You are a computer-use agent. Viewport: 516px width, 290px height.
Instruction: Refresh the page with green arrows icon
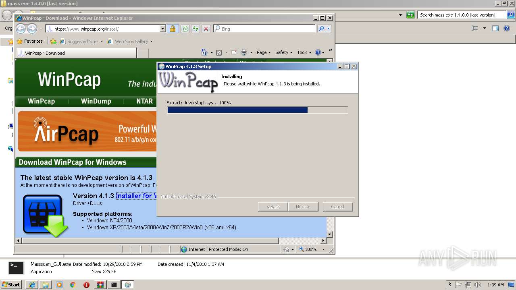click(x=196, y=29)
